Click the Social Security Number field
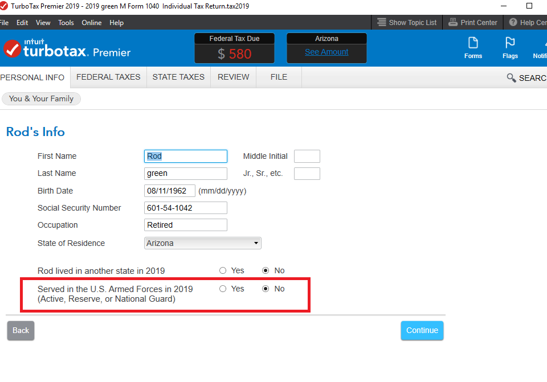The image size is (547, 382). (186, 208)
